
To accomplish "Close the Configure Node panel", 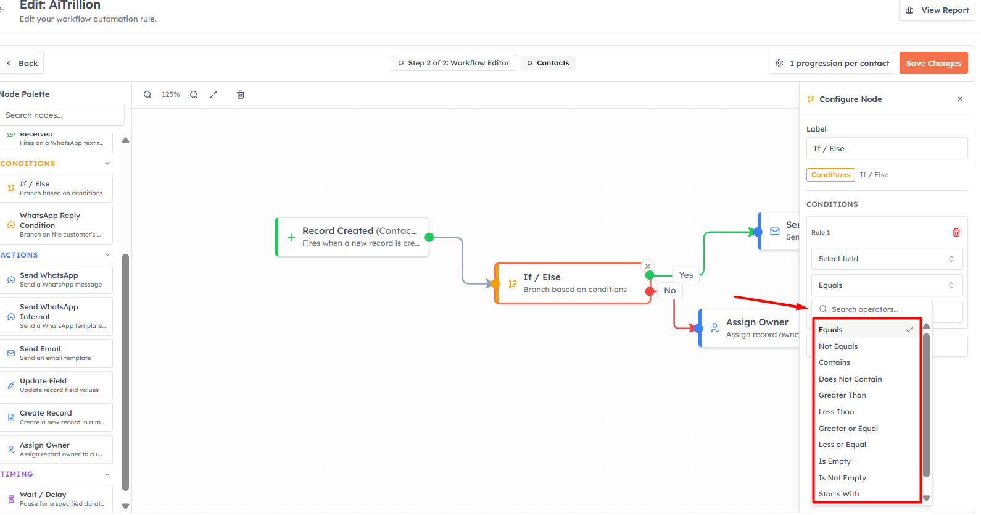I will pyautogui.click(x=960, y=99).
